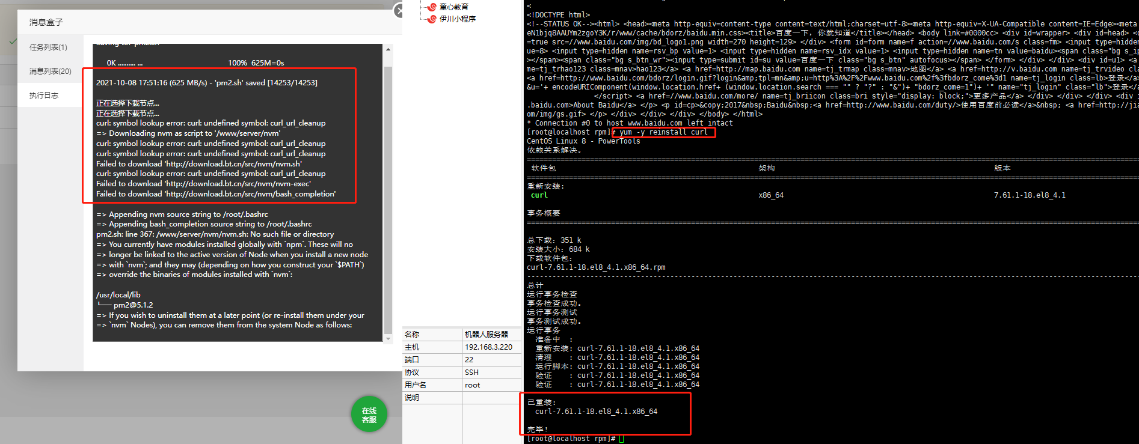
Task: Click log line 'Failed to download ... nvm.sh'
Action: pyautogui.click(x=199, y=163)
